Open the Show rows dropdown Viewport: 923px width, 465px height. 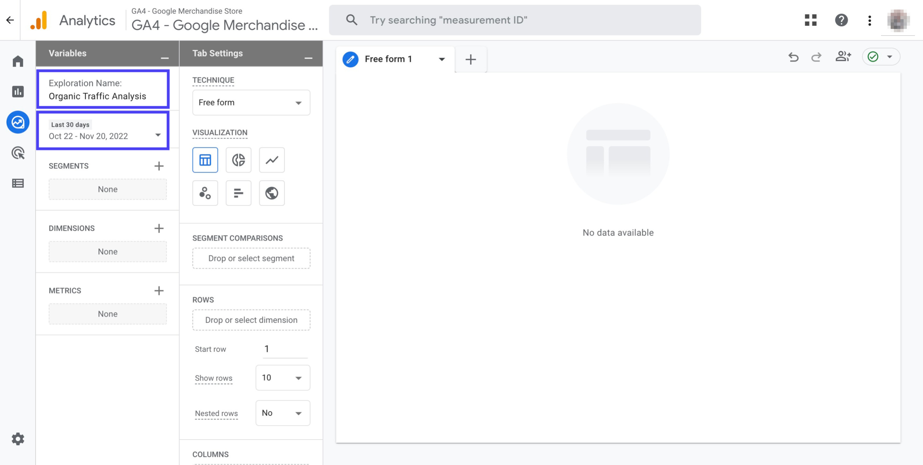pyautogui.click(x=283, y=378)
